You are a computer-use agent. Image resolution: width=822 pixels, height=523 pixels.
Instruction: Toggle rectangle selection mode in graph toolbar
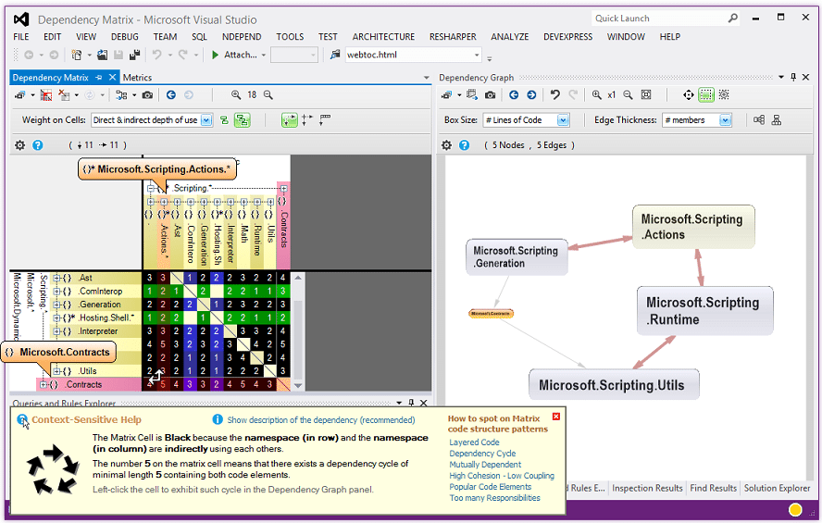coord(706,94)
